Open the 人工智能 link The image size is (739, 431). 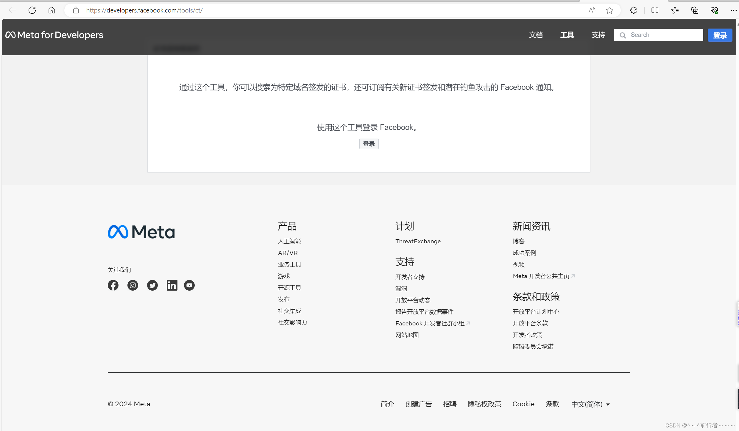290,241
